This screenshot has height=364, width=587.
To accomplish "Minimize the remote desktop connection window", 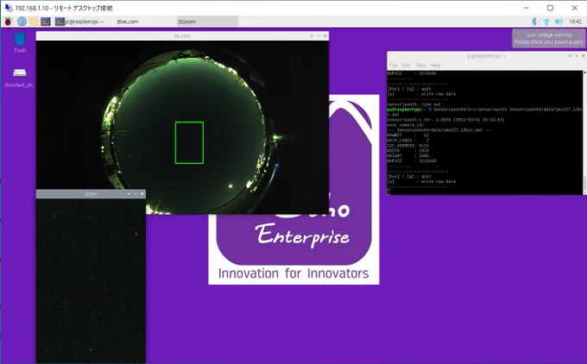I will pos(526,8).
